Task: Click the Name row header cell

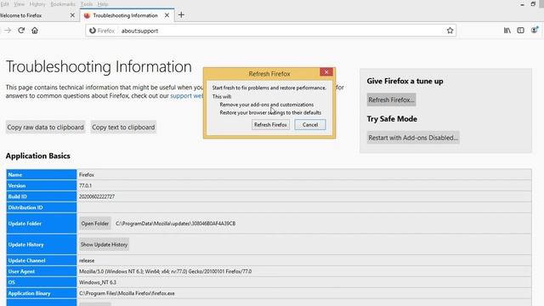Action: (42, 174)
